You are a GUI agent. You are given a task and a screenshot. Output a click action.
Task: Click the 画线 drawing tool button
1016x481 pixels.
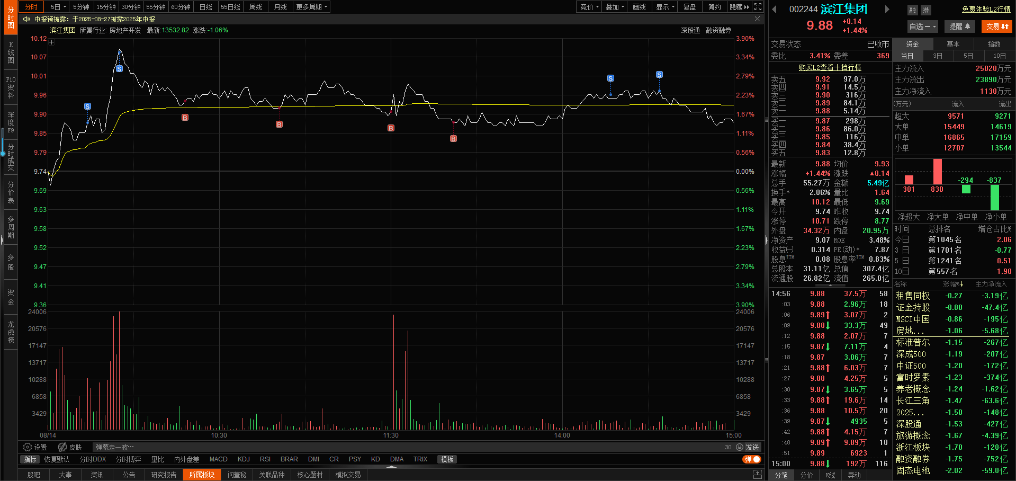pyautogui.click(x=640, y=7)
